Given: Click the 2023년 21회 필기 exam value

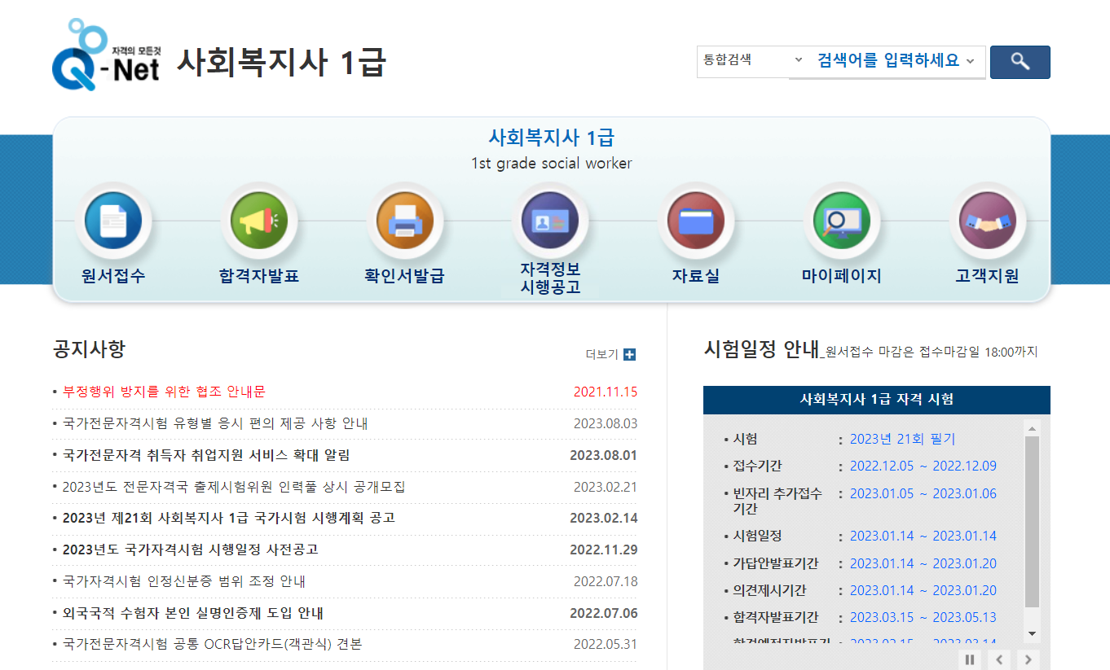Looking at the screenshot, I should coord(902,439).
